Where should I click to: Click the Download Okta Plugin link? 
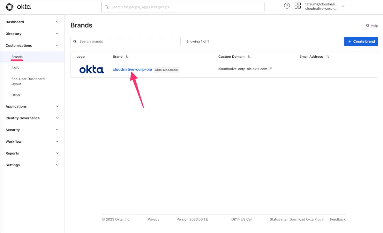307,219
